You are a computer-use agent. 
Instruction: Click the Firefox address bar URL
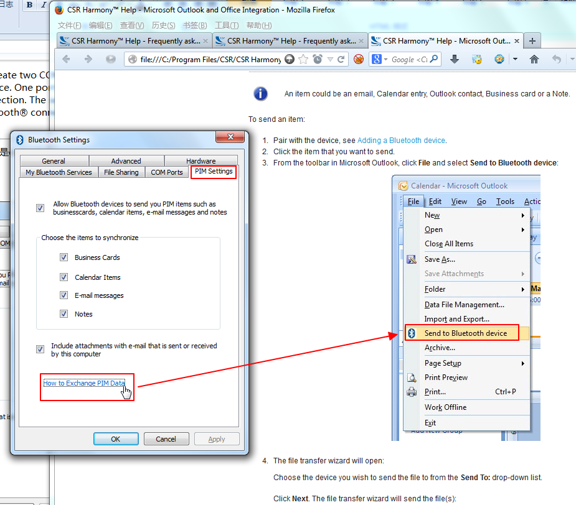point(210,59)
